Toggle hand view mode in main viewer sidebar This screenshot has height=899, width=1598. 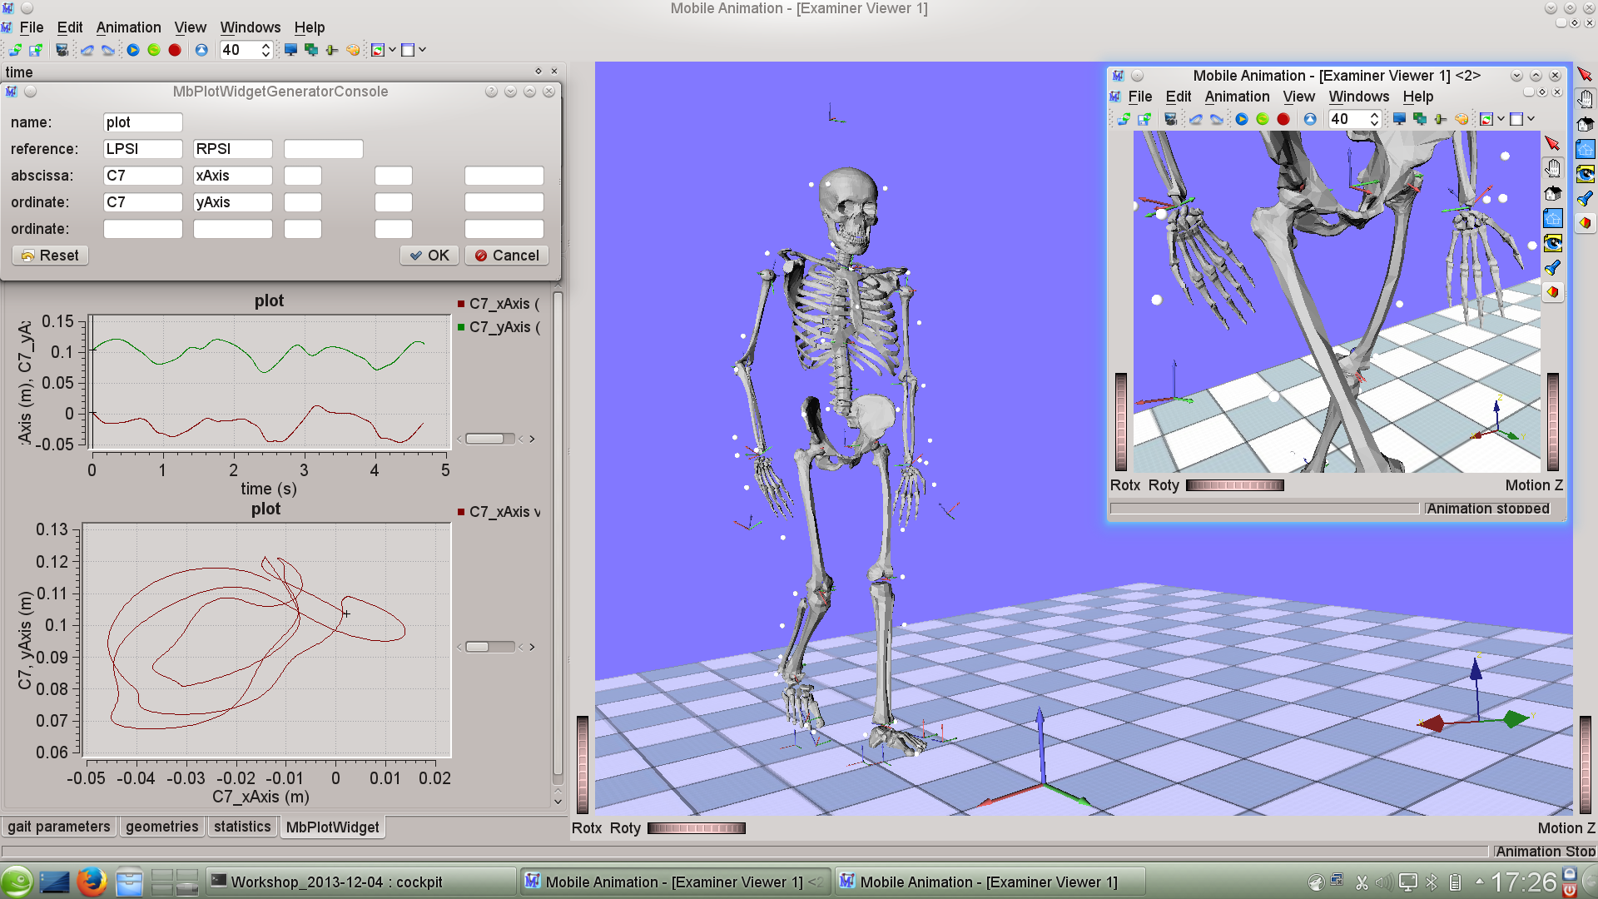(x=1585, y=99)
